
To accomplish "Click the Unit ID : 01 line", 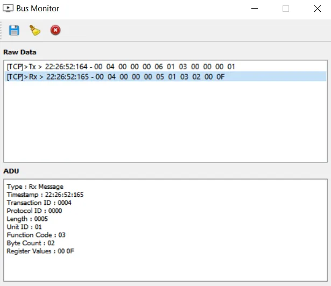I will 24,227.
